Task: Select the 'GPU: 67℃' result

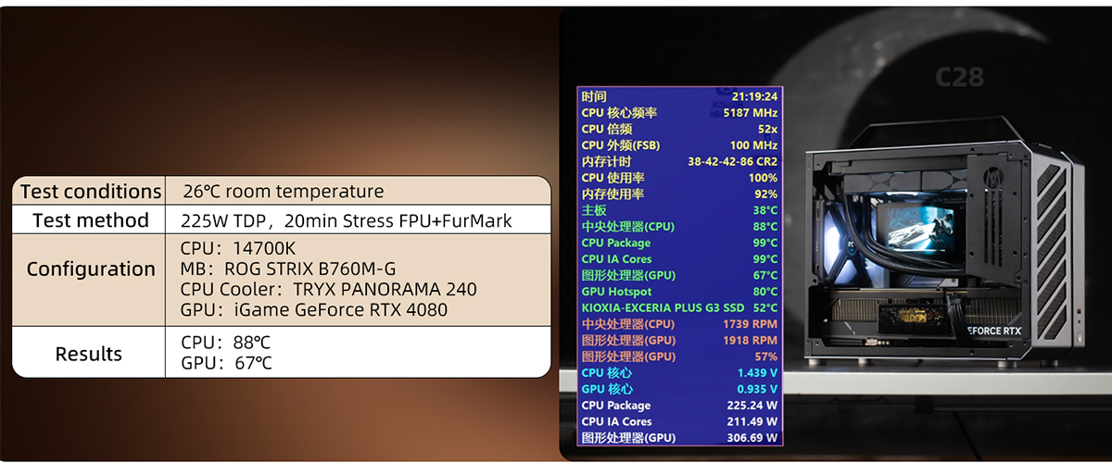Action: (x=226, y=363)
